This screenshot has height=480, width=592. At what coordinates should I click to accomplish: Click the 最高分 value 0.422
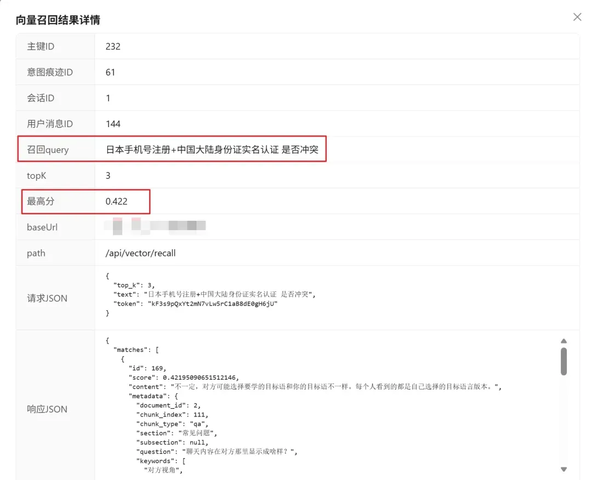(116, 201)
